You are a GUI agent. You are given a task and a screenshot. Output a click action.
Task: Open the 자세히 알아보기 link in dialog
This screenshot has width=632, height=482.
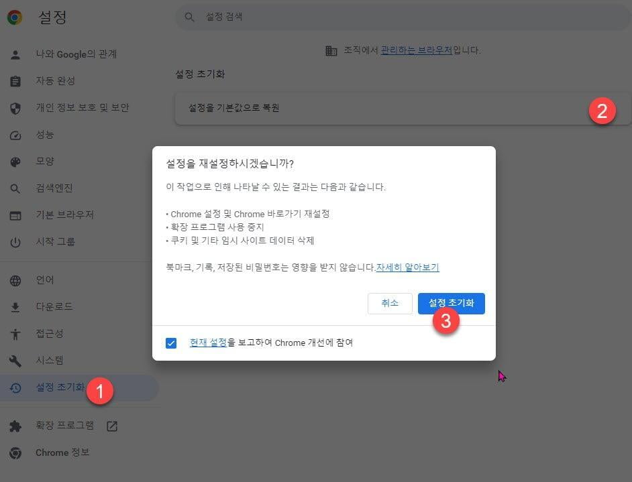pos(407,267)
